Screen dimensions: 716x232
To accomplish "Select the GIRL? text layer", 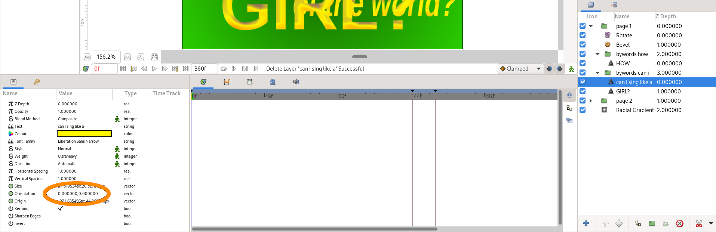I will coord(623,91).
